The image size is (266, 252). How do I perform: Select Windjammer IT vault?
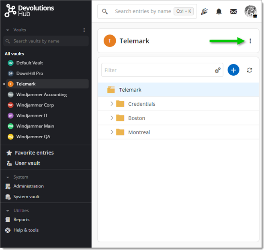47,115
